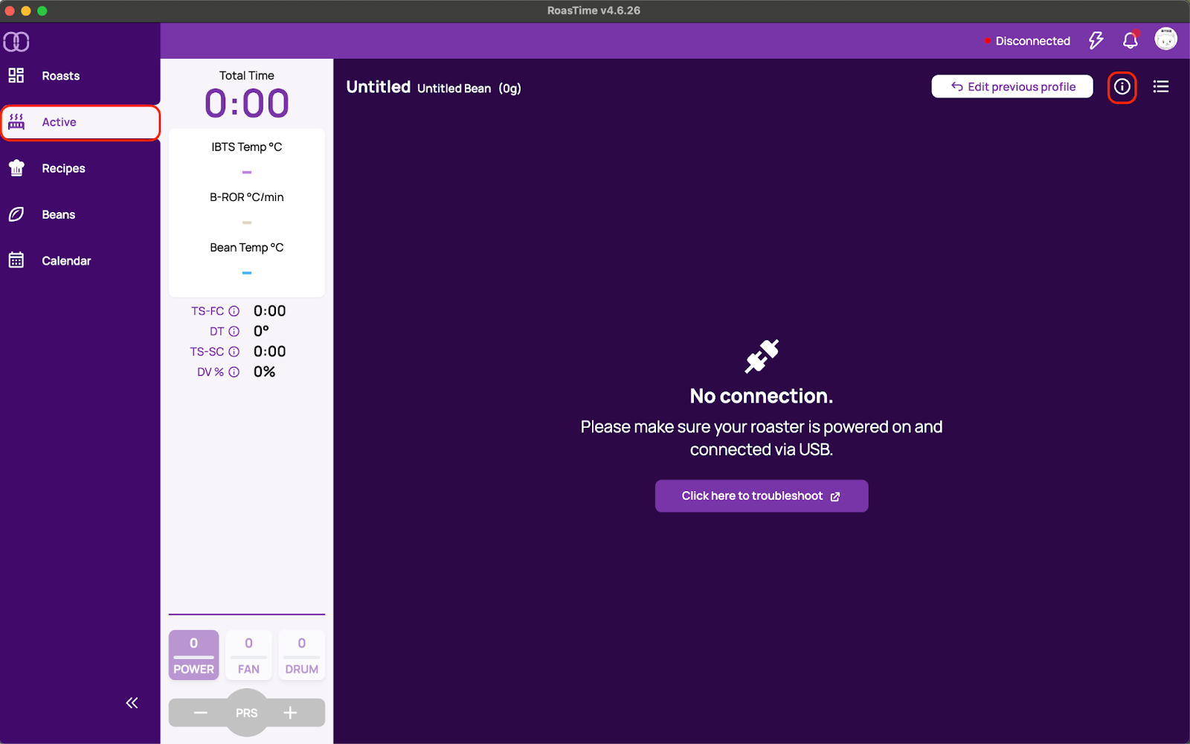Image resolution: width=1190 pixels, height=744 pixels.
Task: Click the unplugged connector icon
Action: point(762,356)
